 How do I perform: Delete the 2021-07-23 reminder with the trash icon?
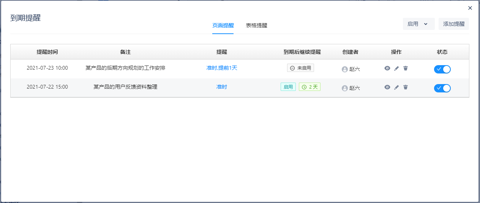[x=406, y=68]
